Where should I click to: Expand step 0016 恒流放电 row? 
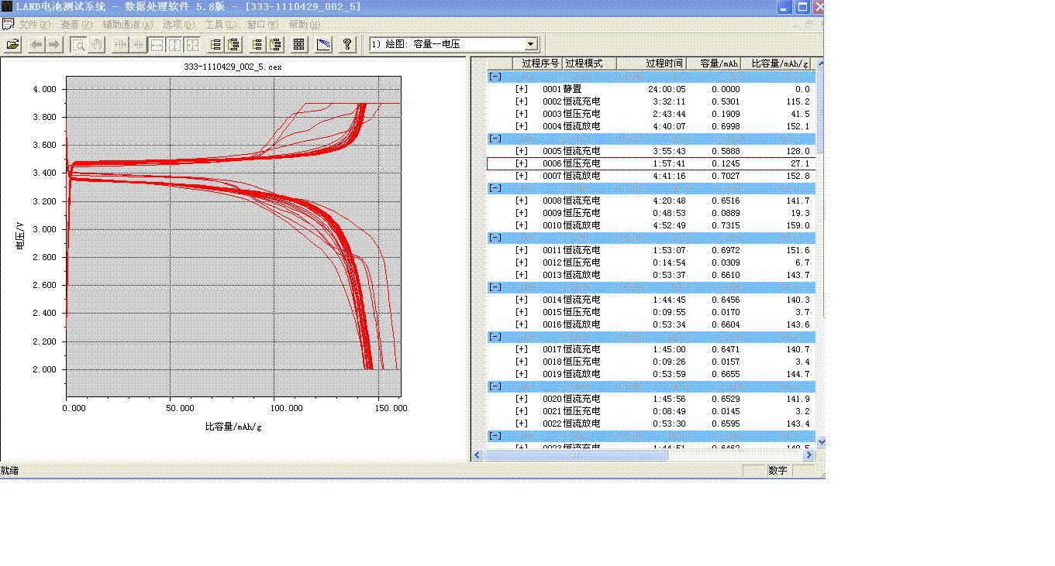pyautogui.click(x=521, y=324)
